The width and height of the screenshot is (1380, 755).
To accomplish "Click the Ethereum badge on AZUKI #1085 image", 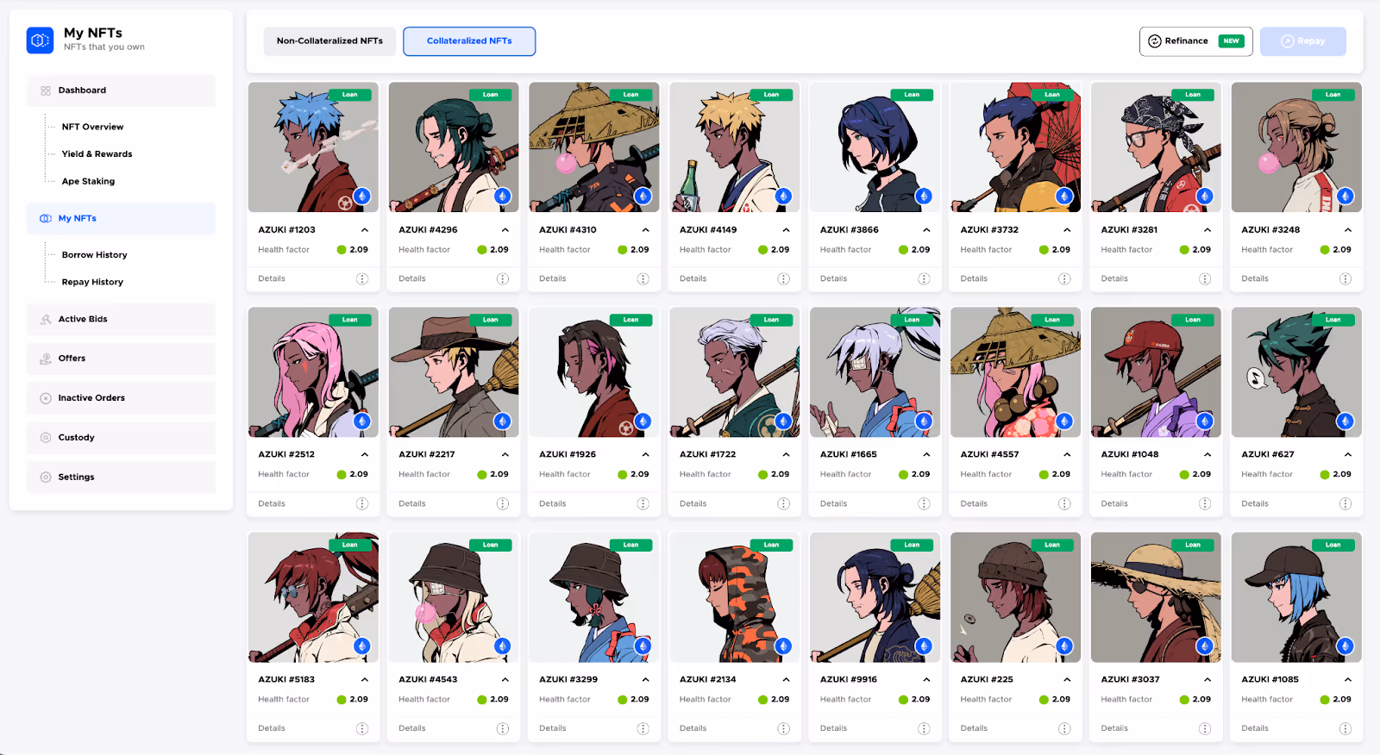I will pos(1345,646).
